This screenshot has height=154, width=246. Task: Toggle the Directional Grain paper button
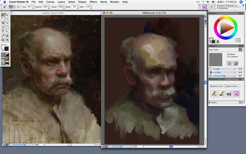pos(229,63)
